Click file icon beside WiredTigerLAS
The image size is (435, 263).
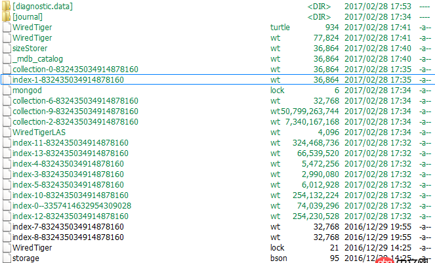7,132
